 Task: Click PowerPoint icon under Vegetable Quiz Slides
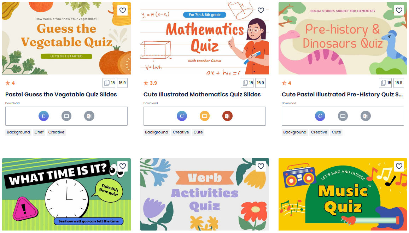click(89, 116)
